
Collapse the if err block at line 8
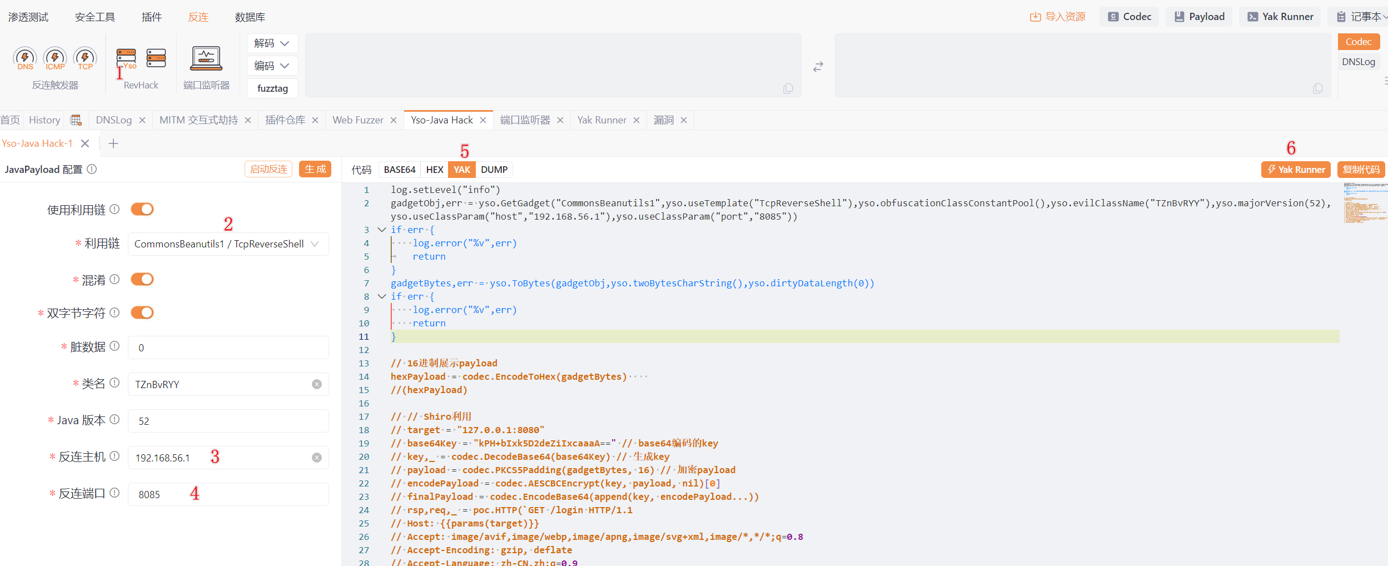(x=382, y=296)
